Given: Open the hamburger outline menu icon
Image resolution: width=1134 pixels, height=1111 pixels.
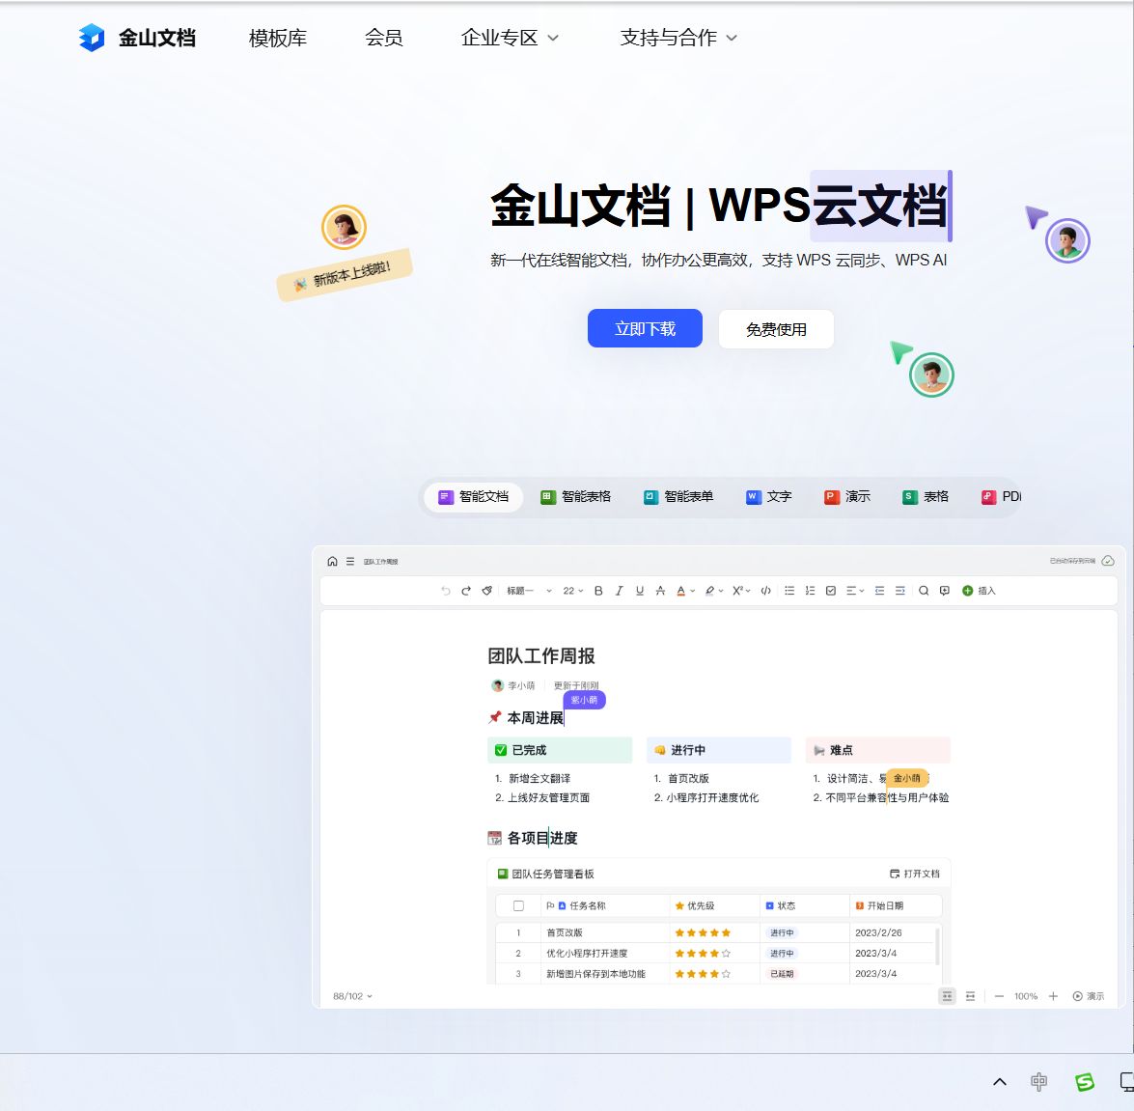Looking at the screenshot, I should (x=350, y=561).
